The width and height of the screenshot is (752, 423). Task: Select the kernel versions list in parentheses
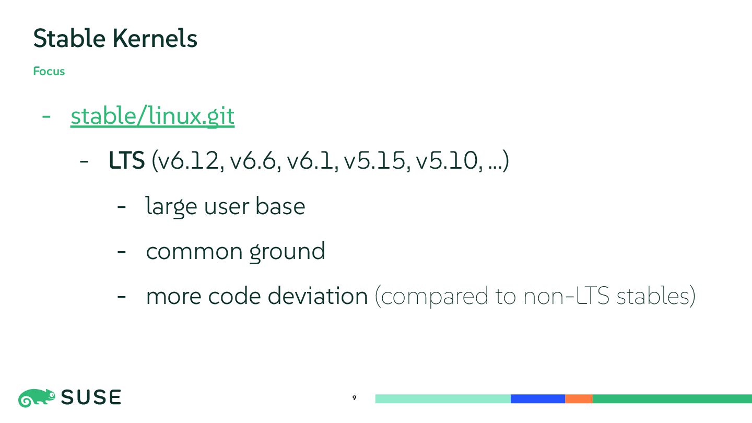[330, 162]
